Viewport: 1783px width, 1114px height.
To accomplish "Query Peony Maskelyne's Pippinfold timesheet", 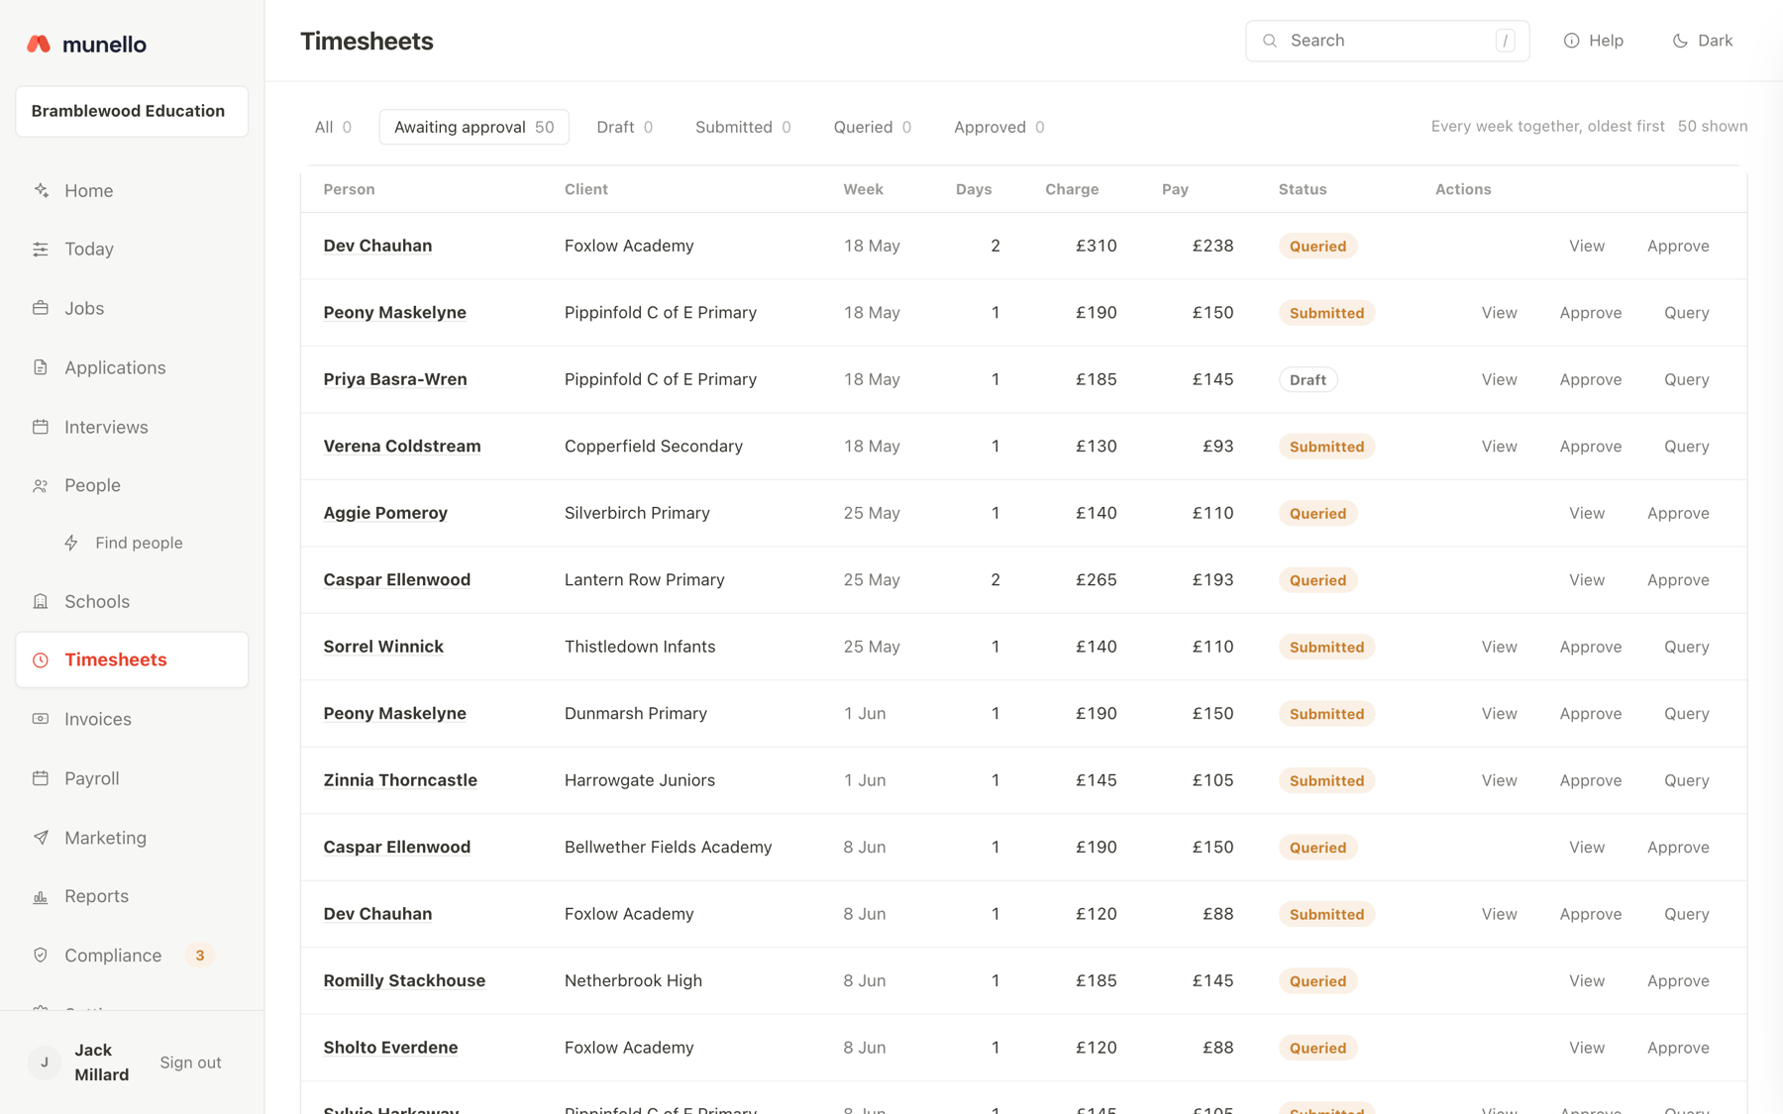I will point(1686,313).
